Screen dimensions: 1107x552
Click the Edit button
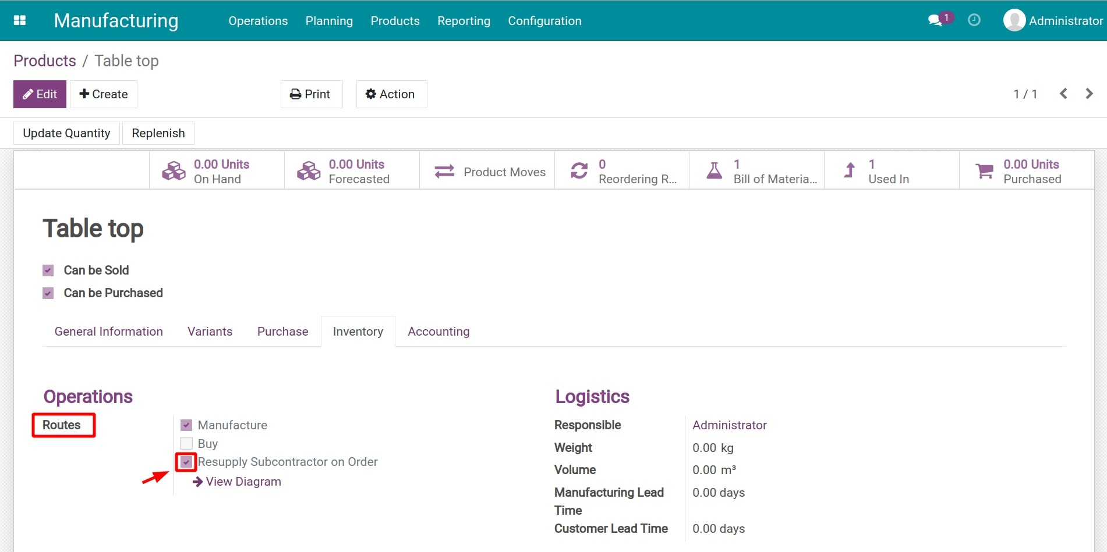[40, 94]
